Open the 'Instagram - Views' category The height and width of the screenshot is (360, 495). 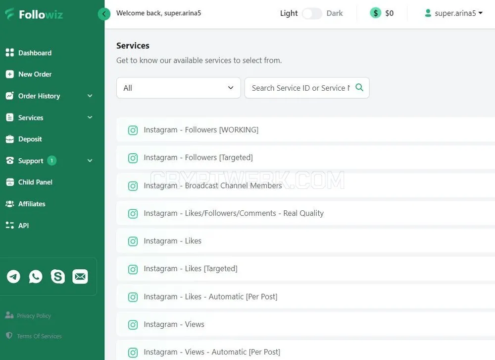305,324
